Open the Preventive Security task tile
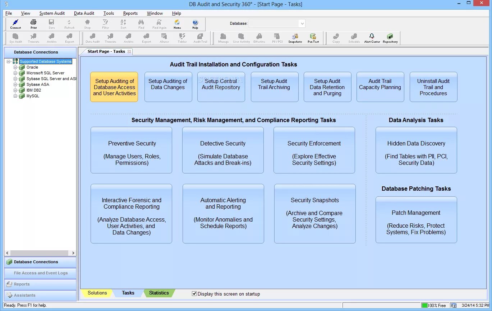 tap(131, 150)
